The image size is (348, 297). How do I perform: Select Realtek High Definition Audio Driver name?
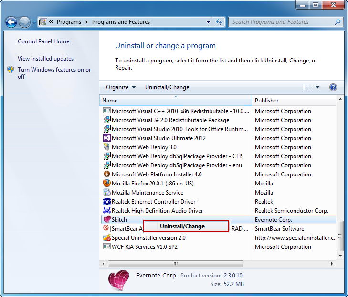pyautogui.click(x=158, y=211)
